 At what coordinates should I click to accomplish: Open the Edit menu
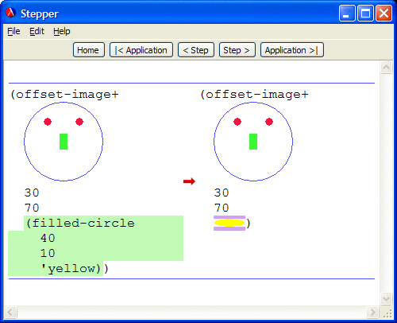37,31
